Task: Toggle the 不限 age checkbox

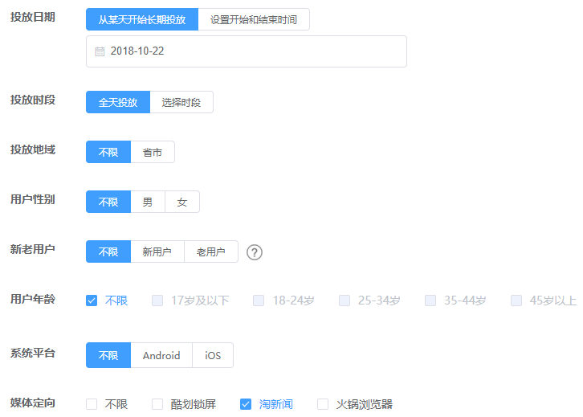Action: (x=92, y=300)
